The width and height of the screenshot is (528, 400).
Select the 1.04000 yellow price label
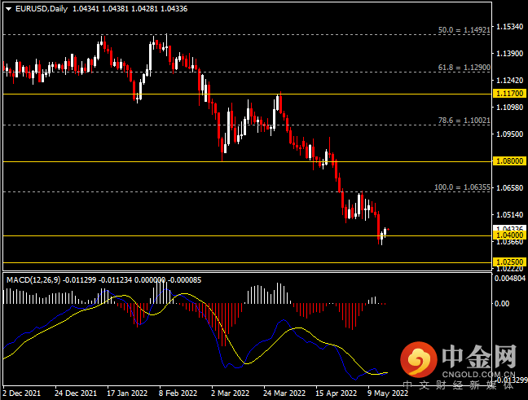pos(509,235)
